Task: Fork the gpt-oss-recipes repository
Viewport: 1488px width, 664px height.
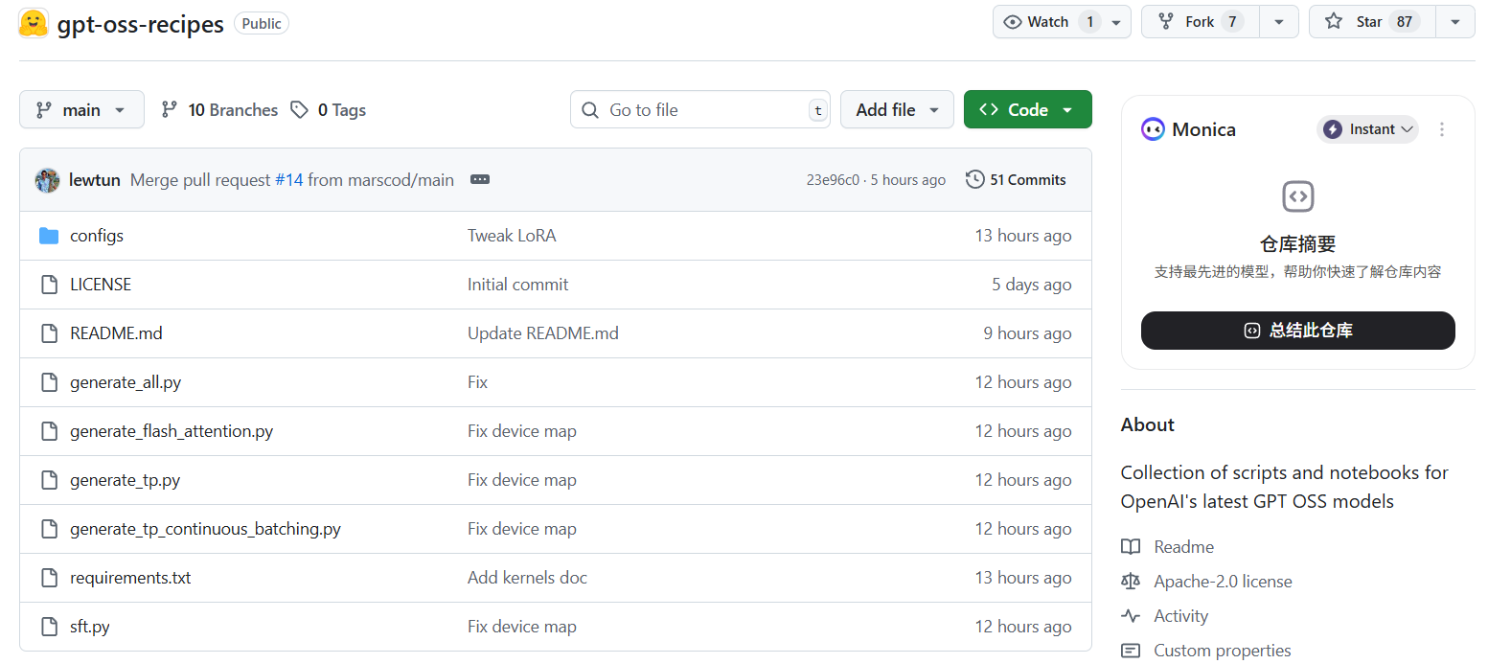Action: click(1201, 22)
